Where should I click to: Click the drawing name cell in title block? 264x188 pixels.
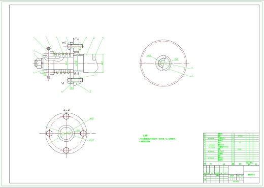(x=251, y=174)
